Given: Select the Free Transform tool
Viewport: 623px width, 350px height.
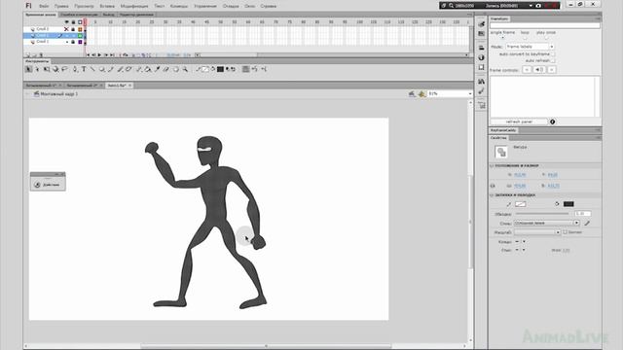Looking at the screenshot, I should click(x=47, y=69).
